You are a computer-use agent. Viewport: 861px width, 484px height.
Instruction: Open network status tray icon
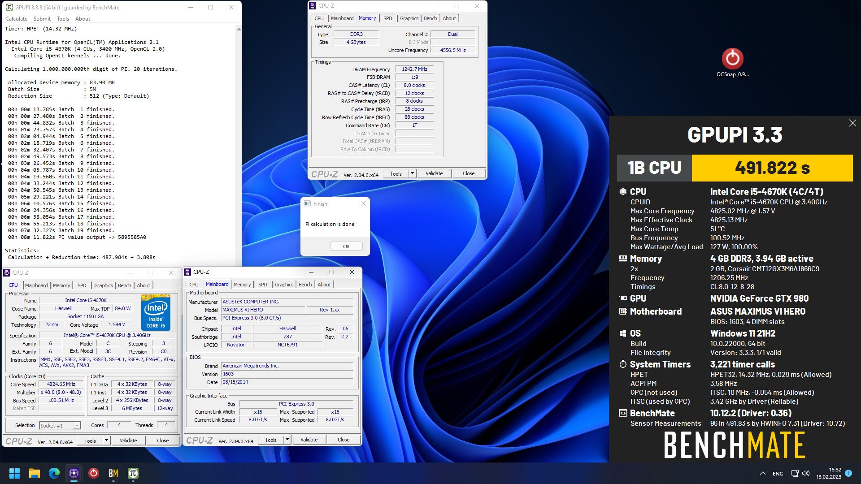point(795,473)
